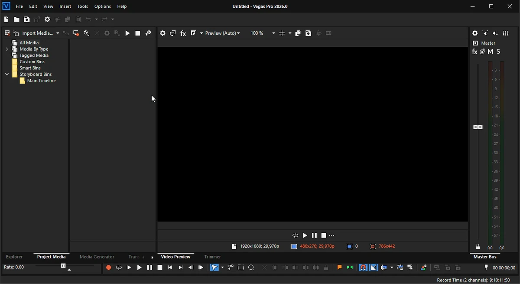Open the Import Media dropdown arrow
The height and width of the screenshot is (284, 520).
[x=58, y=33]
